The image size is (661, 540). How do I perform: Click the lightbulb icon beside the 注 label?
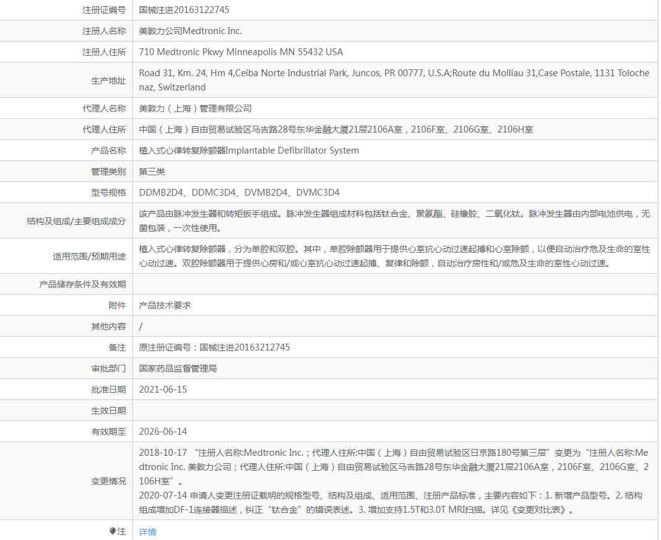click(x=113, y=531)
